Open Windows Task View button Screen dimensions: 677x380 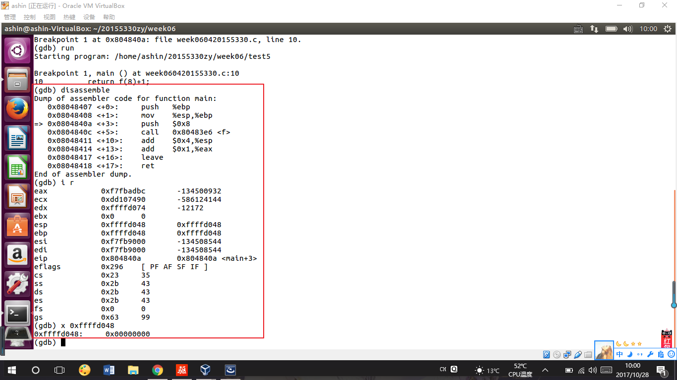[59, 370]
